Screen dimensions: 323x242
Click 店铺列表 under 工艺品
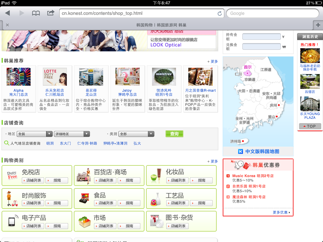[177, 203]
